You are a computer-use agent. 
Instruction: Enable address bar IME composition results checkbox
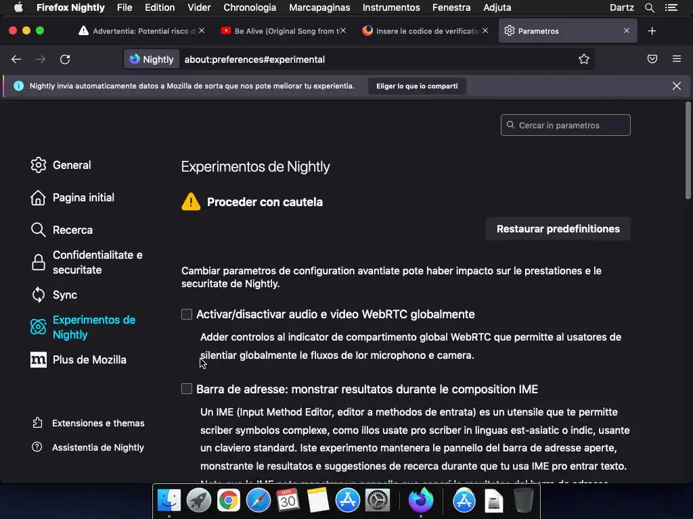coord(187,389)
